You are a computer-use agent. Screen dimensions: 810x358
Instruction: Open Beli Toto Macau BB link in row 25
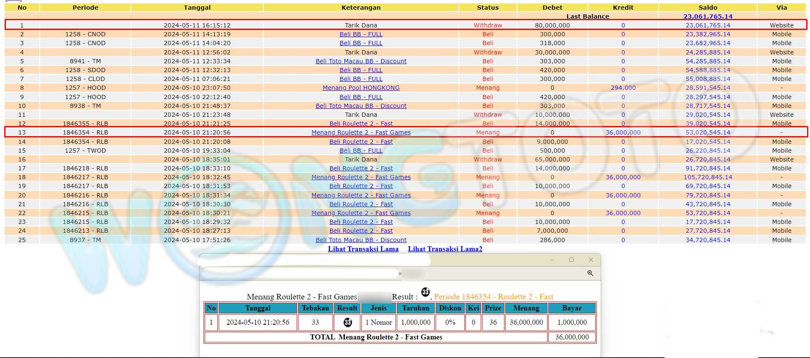361,240
